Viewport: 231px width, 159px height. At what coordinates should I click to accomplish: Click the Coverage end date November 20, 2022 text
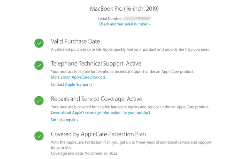click(84, 153)
